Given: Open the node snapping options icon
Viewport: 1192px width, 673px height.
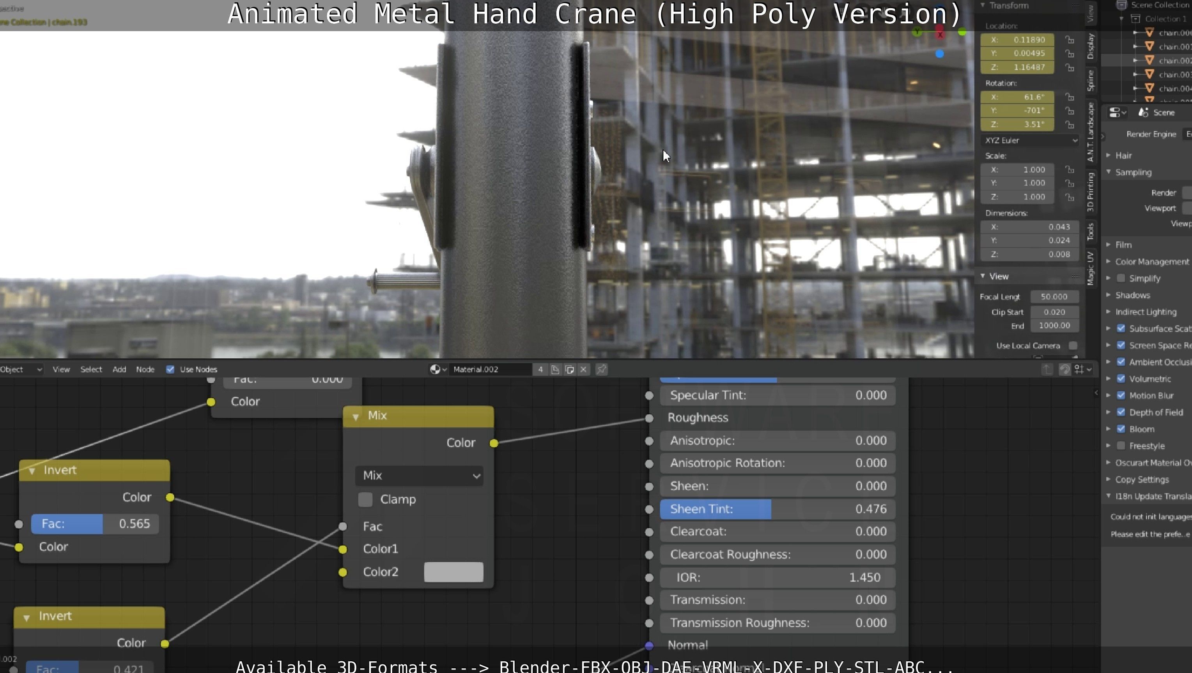Looking at the screenshot, I should click(1083, 369).
